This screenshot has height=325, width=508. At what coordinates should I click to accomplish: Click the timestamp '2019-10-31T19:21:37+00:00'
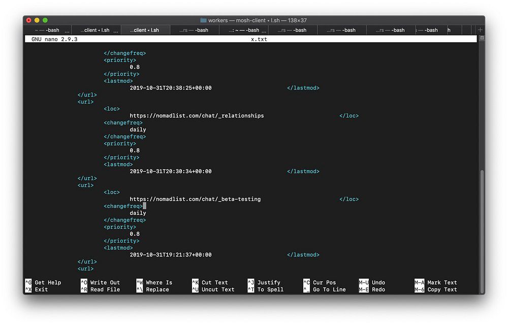click(170, 255)
